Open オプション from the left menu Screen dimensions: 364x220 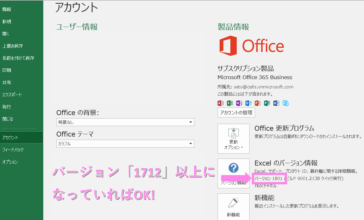(10, 162)
